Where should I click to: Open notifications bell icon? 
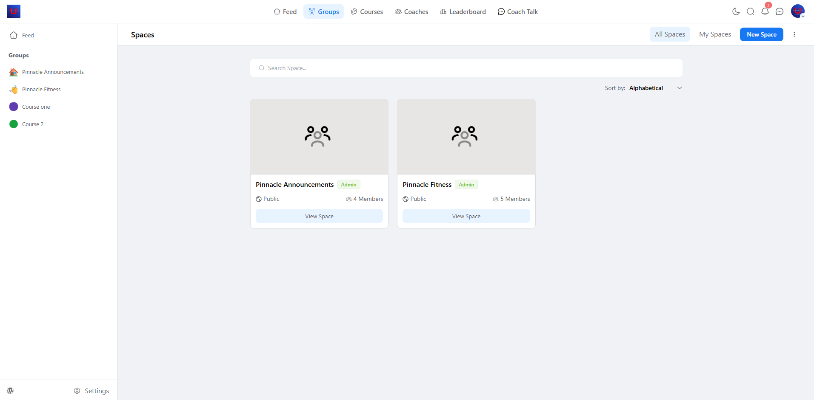(765, 11)
